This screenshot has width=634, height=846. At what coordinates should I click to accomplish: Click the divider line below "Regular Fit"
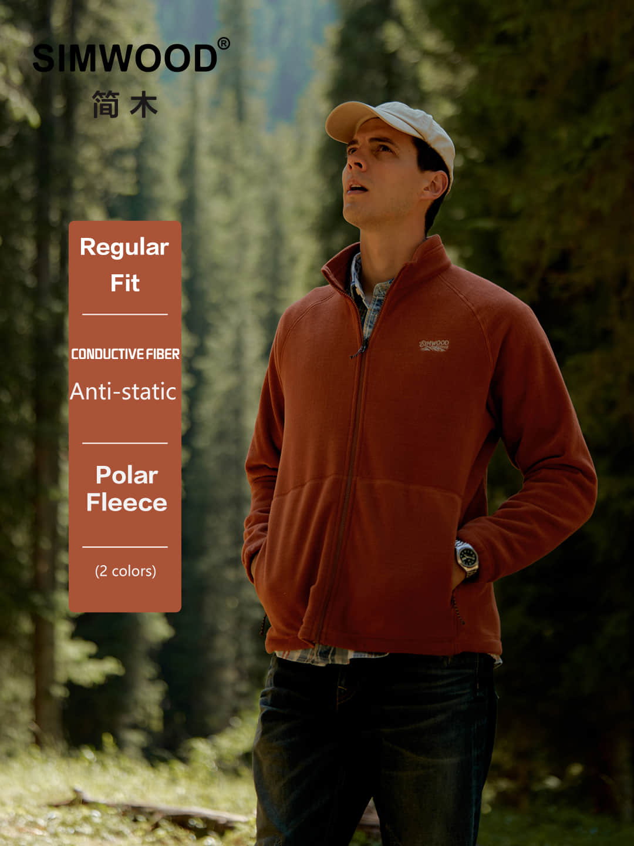[125, 315]
